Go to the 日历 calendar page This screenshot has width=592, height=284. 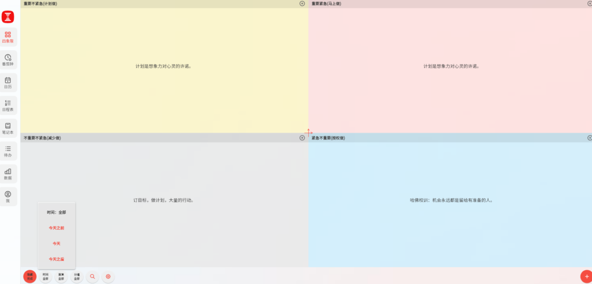click(8, 83)
